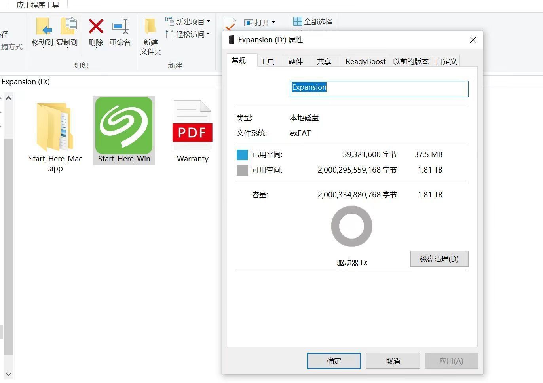The image size is (543, 383).
Task: Click the blue used-space color swatch
Action: click(242, 155)
